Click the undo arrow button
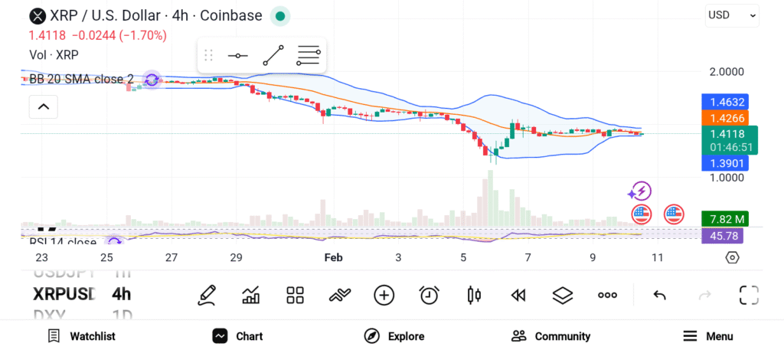The width and height of the screenshot is (784, 353). click(x=659, y=295)
